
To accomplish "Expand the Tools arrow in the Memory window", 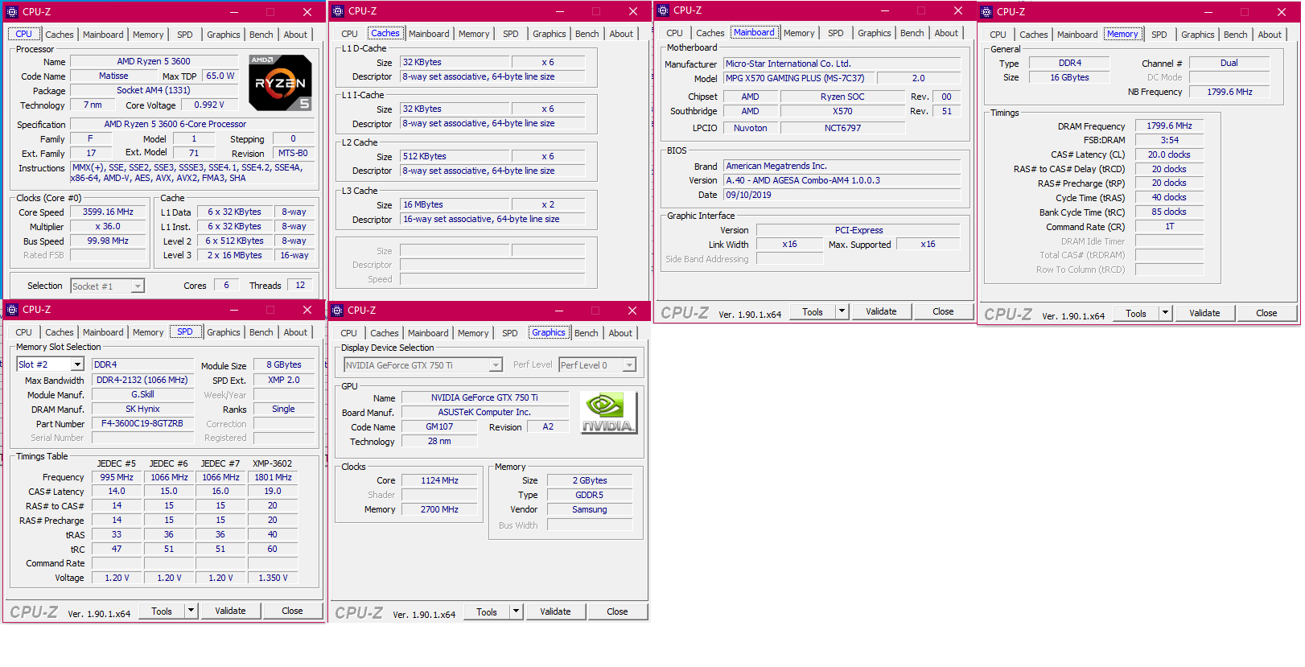I will pos(1165,313).
